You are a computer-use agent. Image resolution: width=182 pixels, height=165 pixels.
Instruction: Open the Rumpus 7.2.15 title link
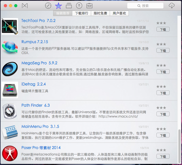click(35, 42)
